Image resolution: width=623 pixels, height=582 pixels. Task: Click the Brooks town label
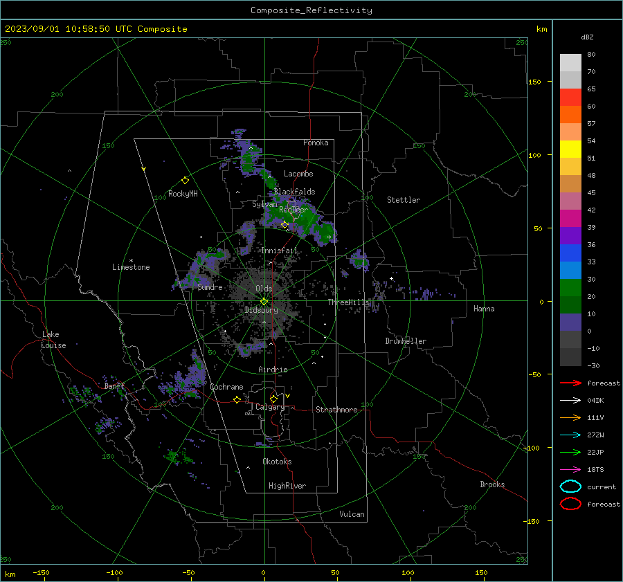[x=492, y=484]
